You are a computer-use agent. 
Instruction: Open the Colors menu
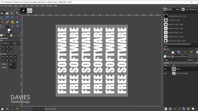click(32, 6)
